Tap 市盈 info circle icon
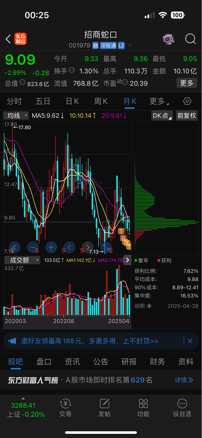Viewport: 202px width, 438px height. tap(125, 82)
